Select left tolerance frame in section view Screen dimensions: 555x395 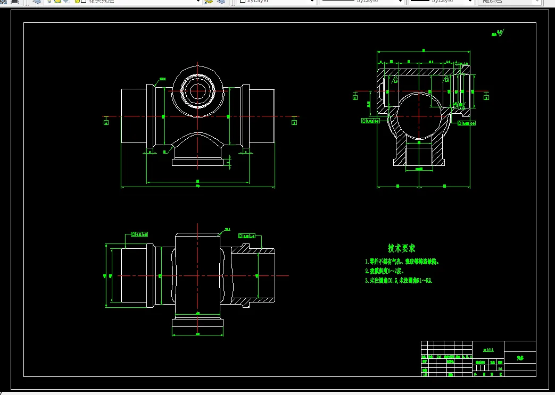coord(370,121)
